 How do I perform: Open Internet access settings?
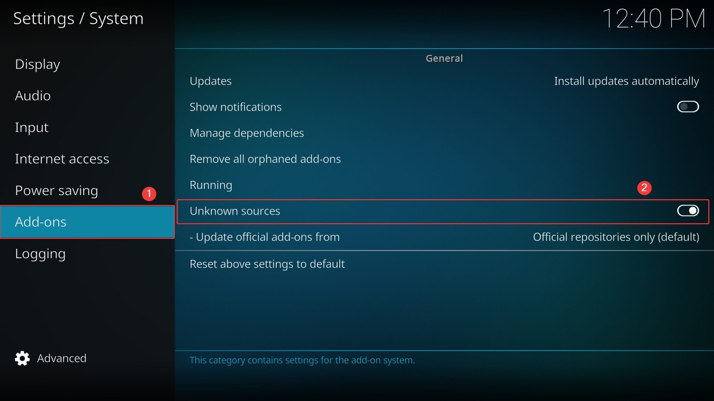62,159
